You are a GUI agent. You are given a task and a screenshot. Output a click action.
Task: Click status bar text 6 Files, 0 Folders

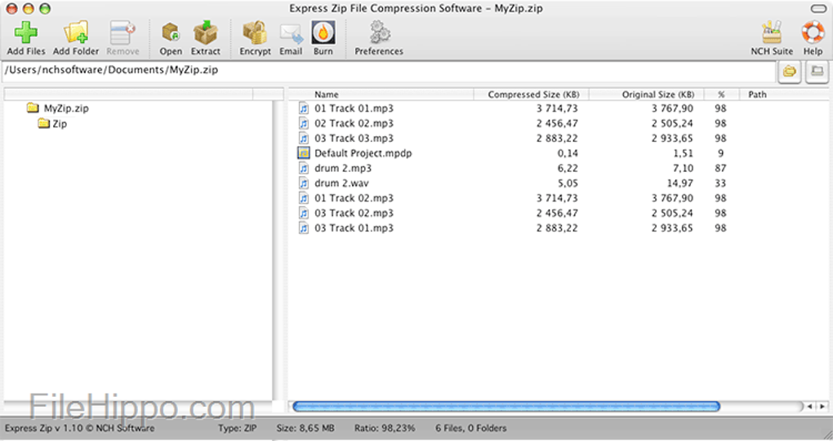click(470, 428)
